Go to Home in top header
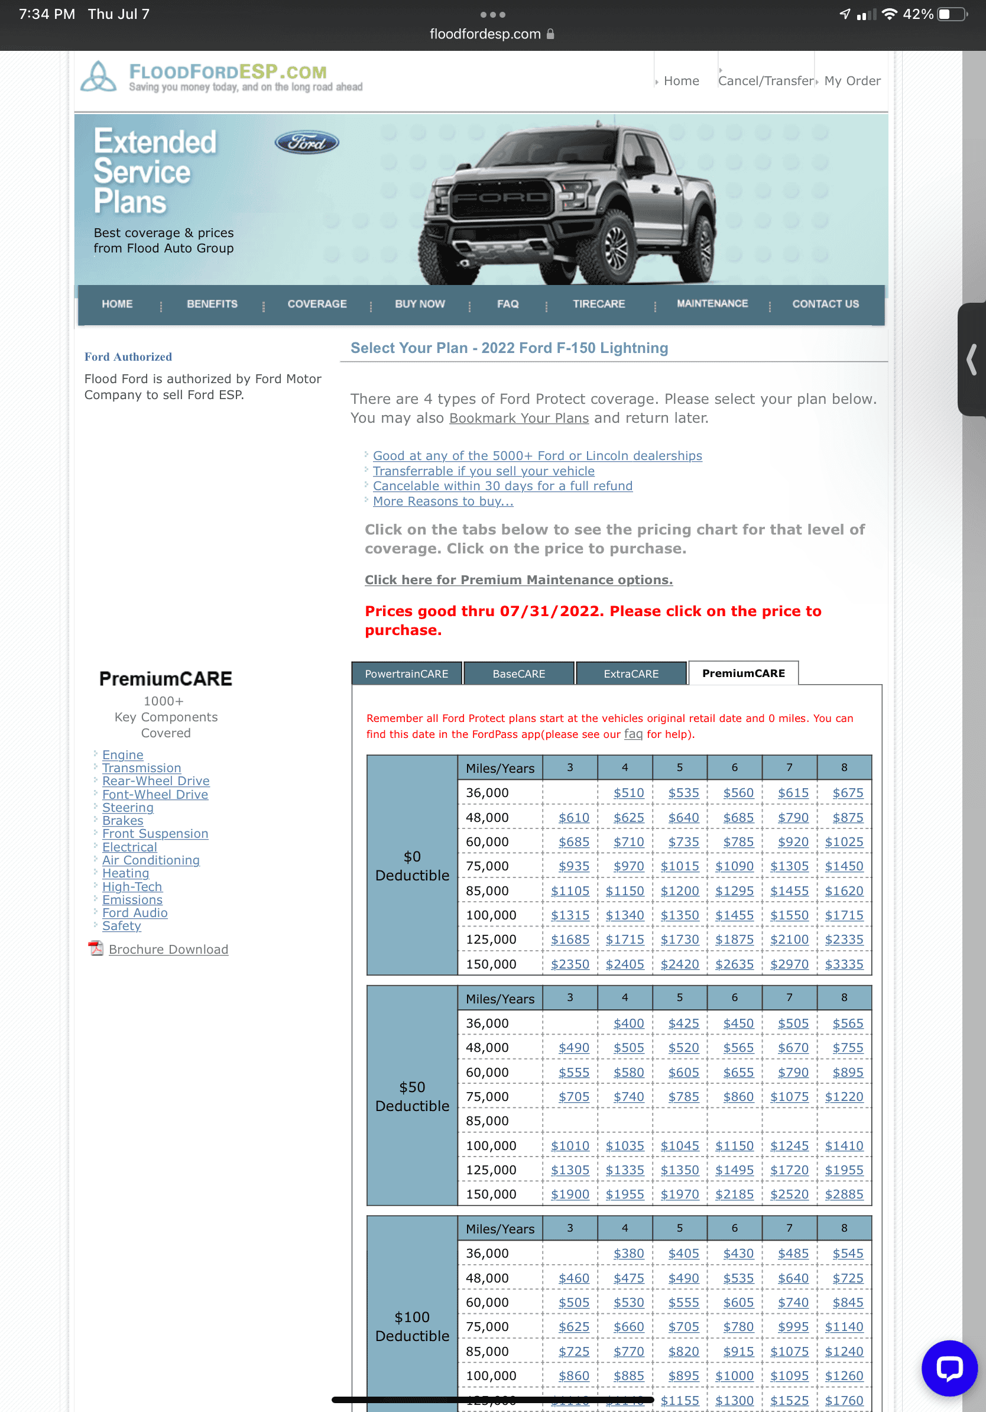The height and width of the screenshot is (1412, 986). coord(681,80)
